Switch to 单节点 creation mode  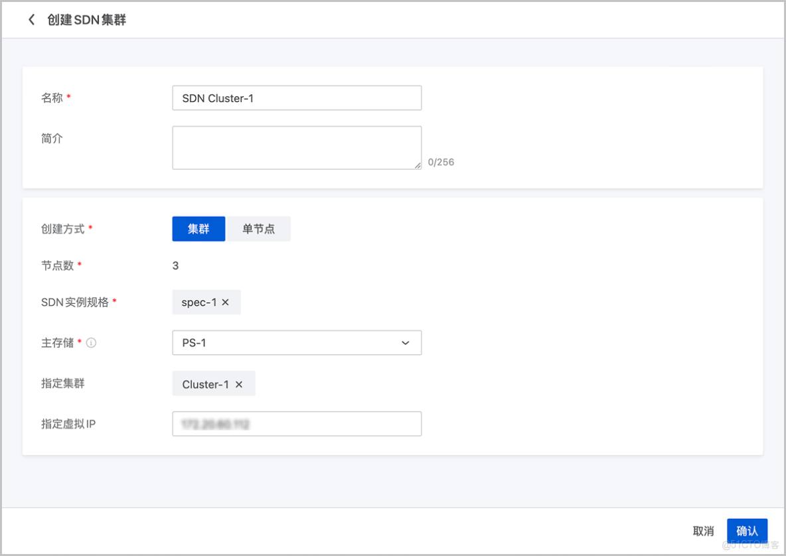pyautogui.click(x=259, y=228)
